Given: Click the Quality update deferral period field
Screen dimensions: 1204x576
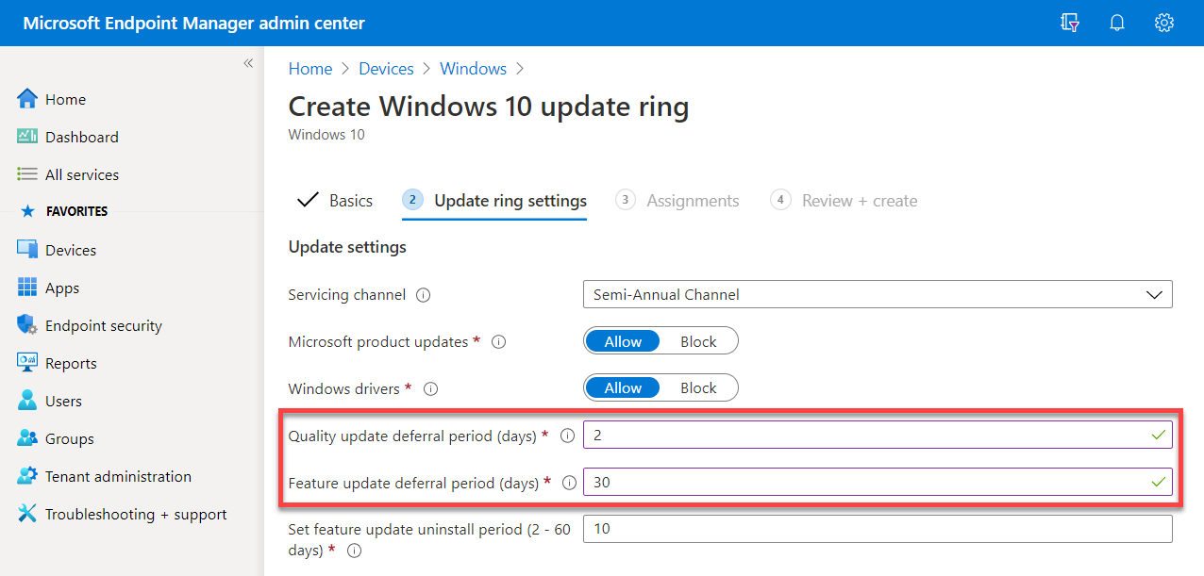Looking at the screenshot, I should 878,436.
